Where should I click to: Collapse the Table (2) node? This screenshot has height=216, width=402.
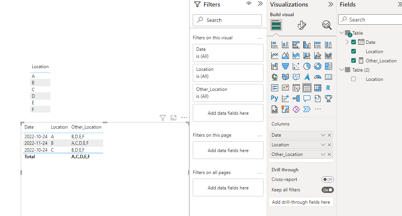[x=342, y=70]
